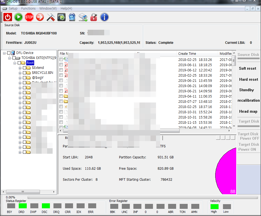The height and width of the screenshot is (216, 261).
Task: Click the green DSC status indicator
Action: coord(46,206)
